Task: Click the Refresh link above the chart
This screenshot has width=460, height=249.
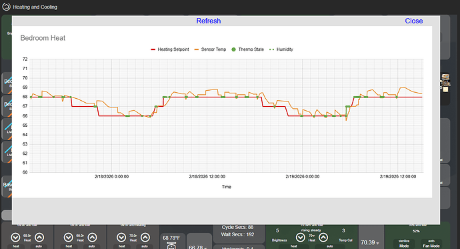Action: (x=208, y=21)
